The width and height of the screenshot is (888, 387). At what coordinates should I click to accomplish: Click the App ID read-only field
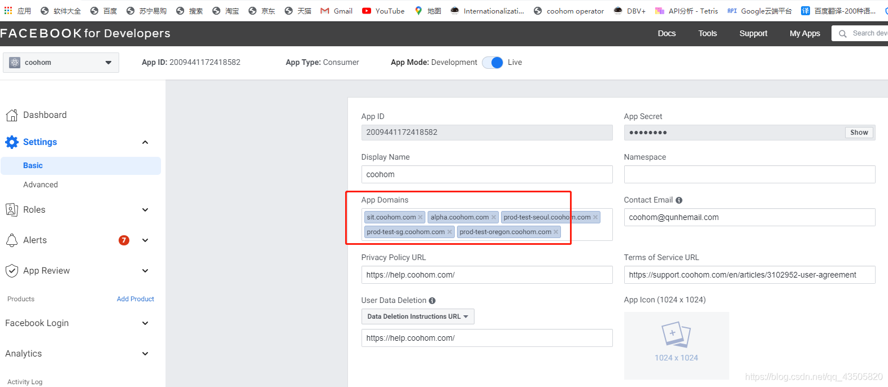(x=487, y=133)
